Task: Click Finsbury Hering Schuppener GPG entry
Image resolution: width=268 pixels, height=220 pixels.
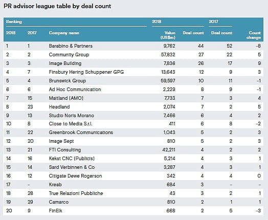Action: click(86, 72)
